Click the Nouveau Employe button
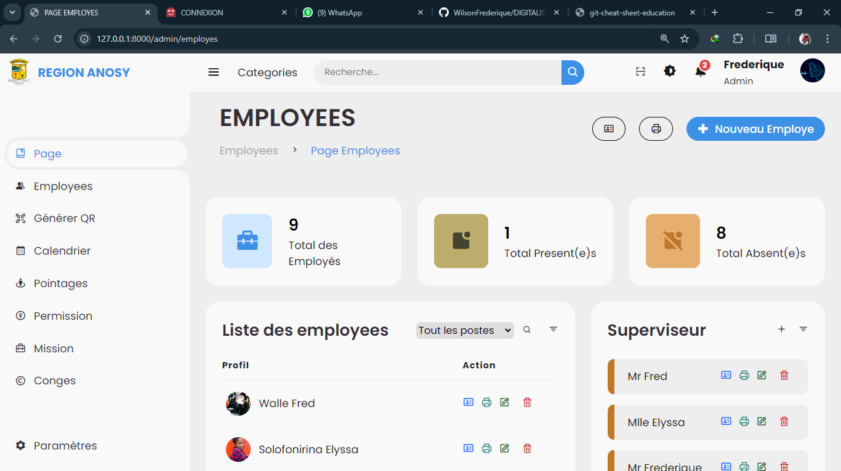This screenshot has height=471, width=841. click(x=755, y=129)
